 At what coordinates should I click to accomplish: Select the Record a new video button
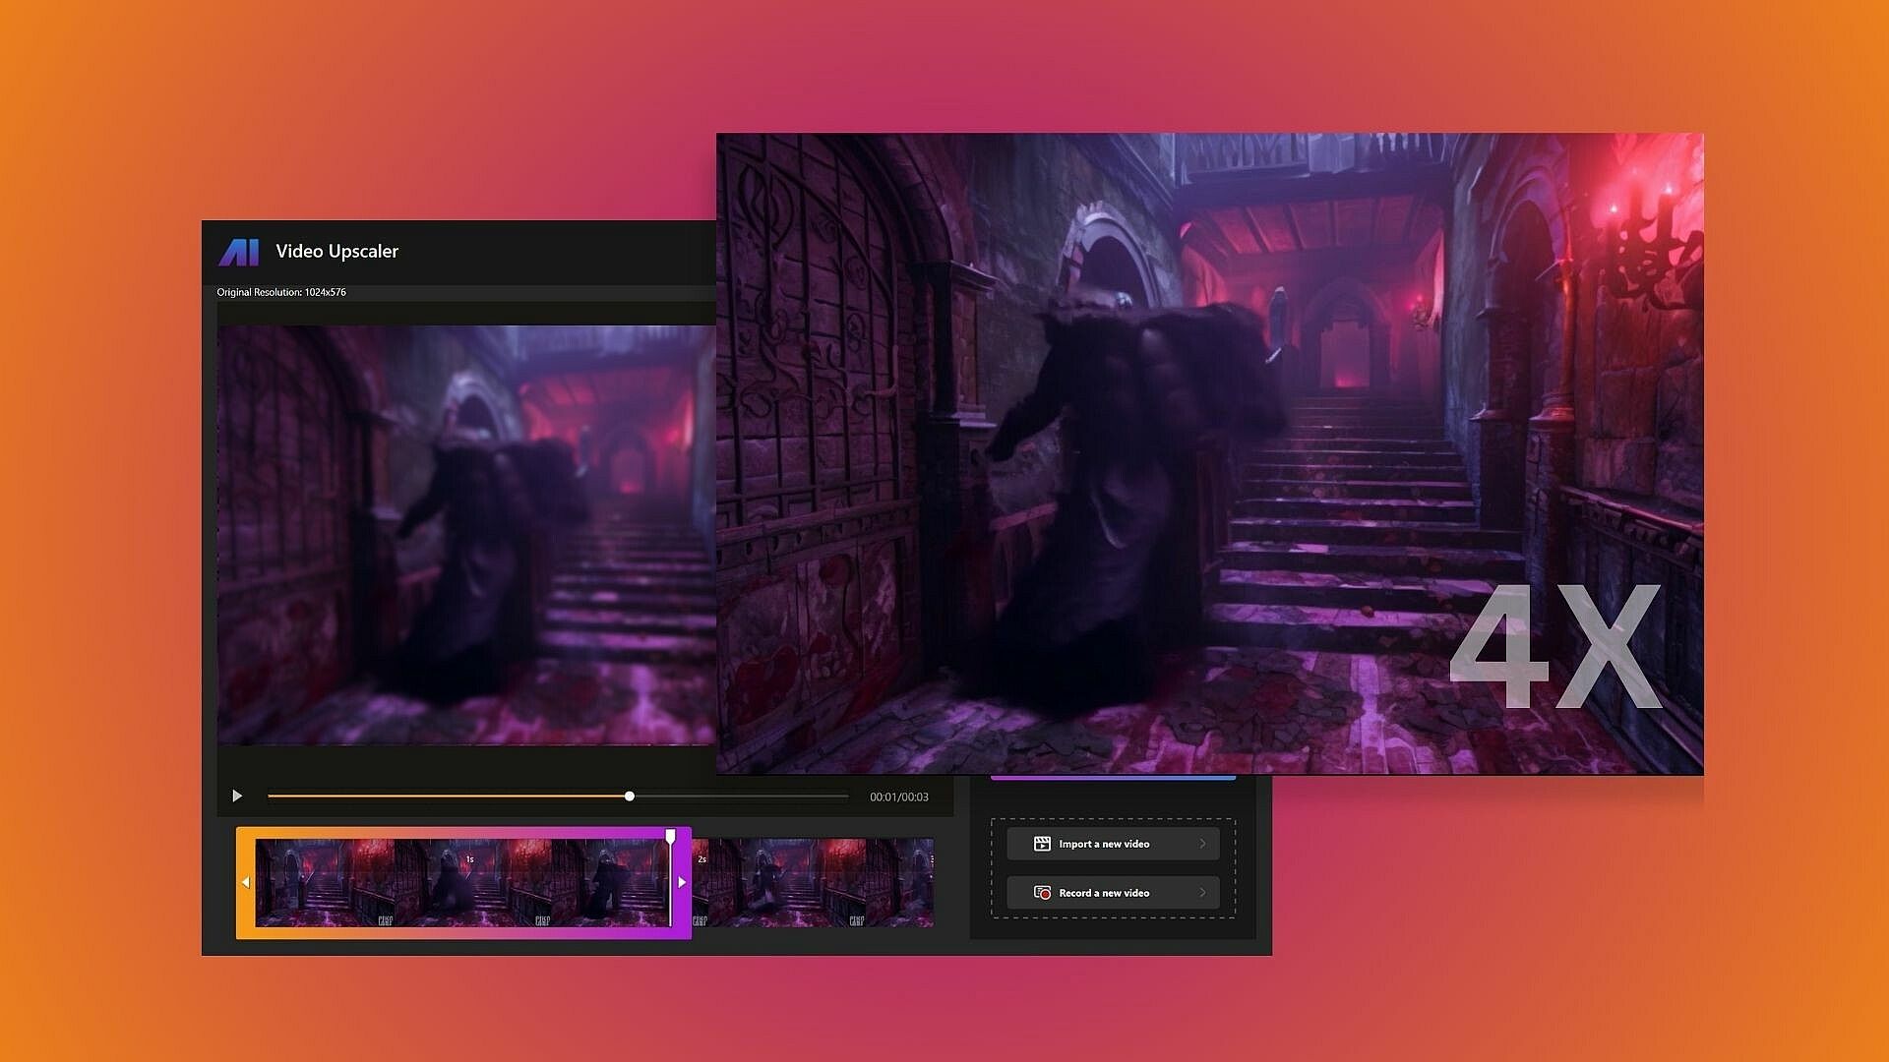coord(1113,893)
